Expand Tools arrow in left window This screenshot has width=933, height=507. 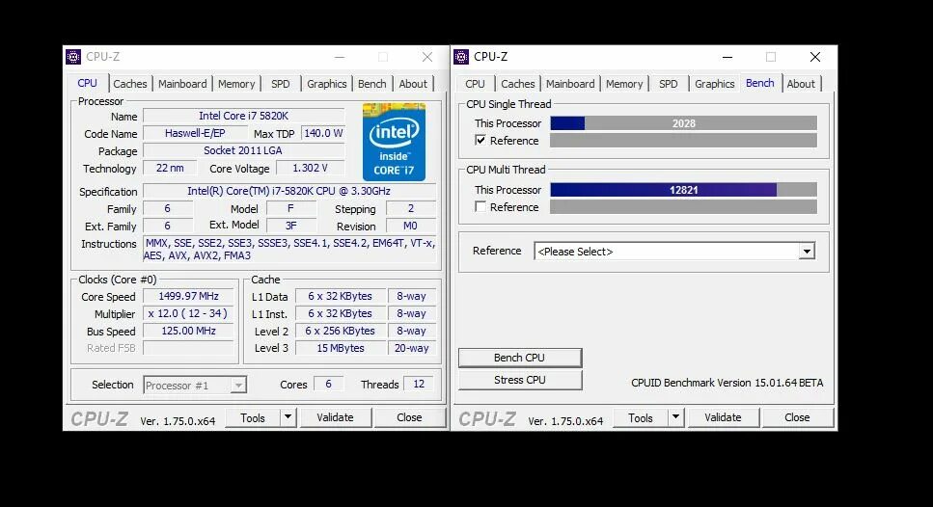click(x=288, y=417)
